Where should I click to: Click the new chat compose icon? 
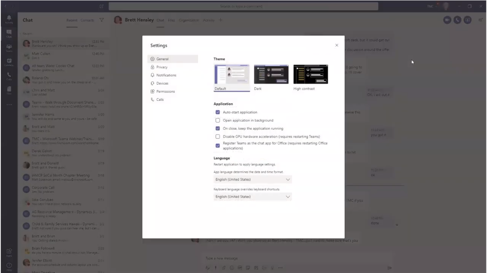(101, 6)
